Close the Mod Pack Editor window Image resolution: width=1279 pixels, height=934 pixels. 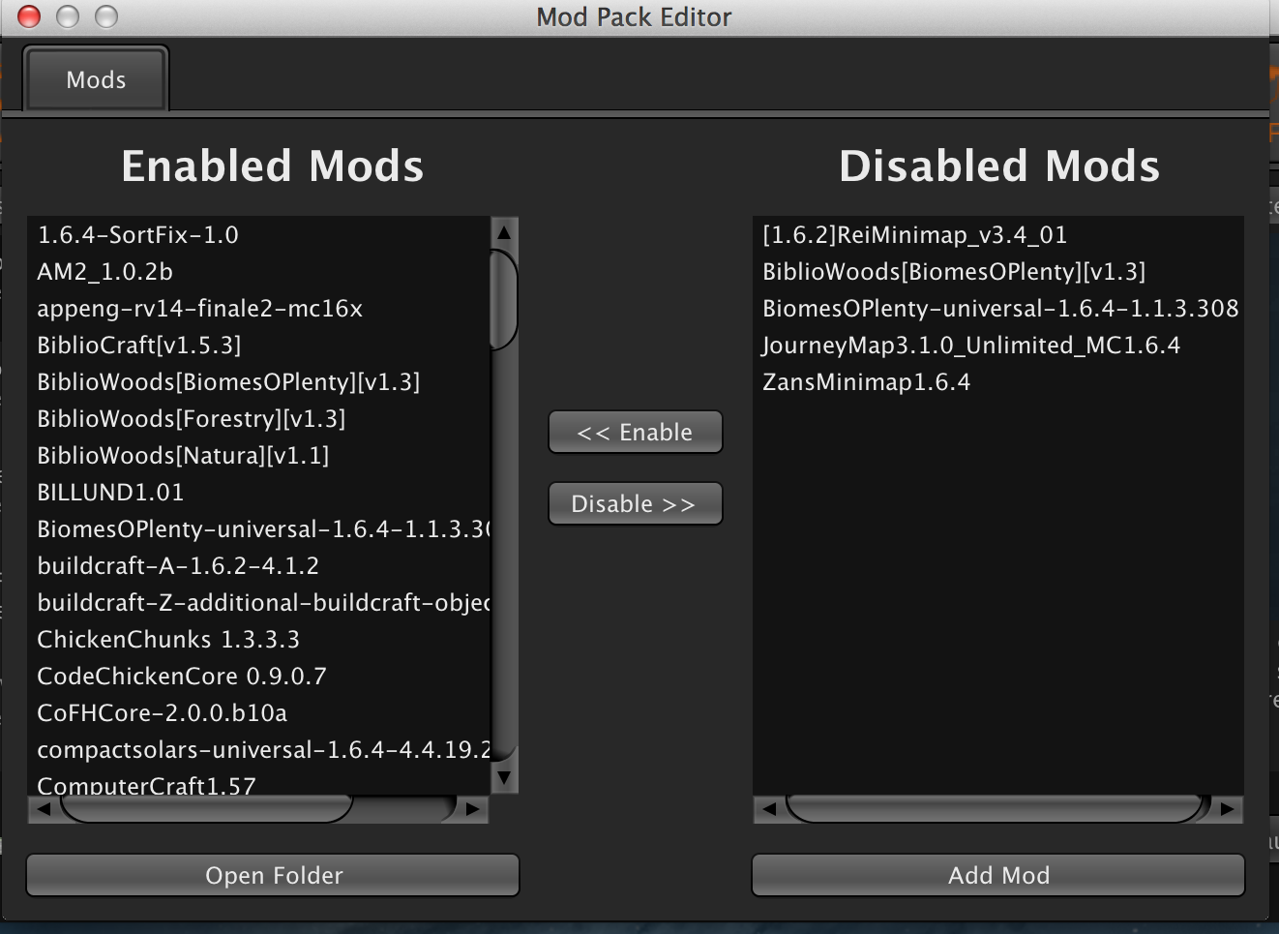point(30,16)
